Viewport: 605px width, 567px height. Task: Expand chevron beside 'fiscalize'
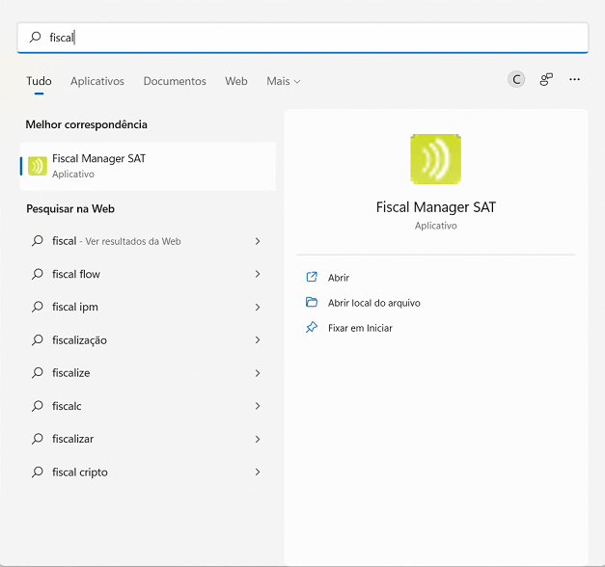258,373
